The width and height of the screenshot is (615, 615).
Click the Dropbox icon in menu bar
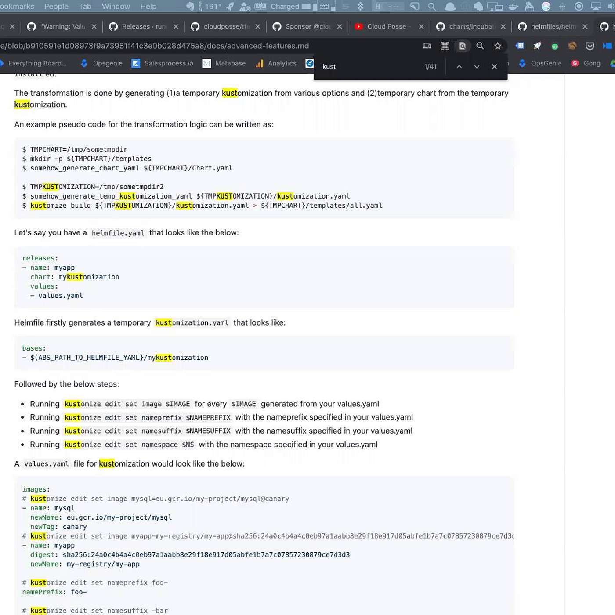(x=360, y=6)
